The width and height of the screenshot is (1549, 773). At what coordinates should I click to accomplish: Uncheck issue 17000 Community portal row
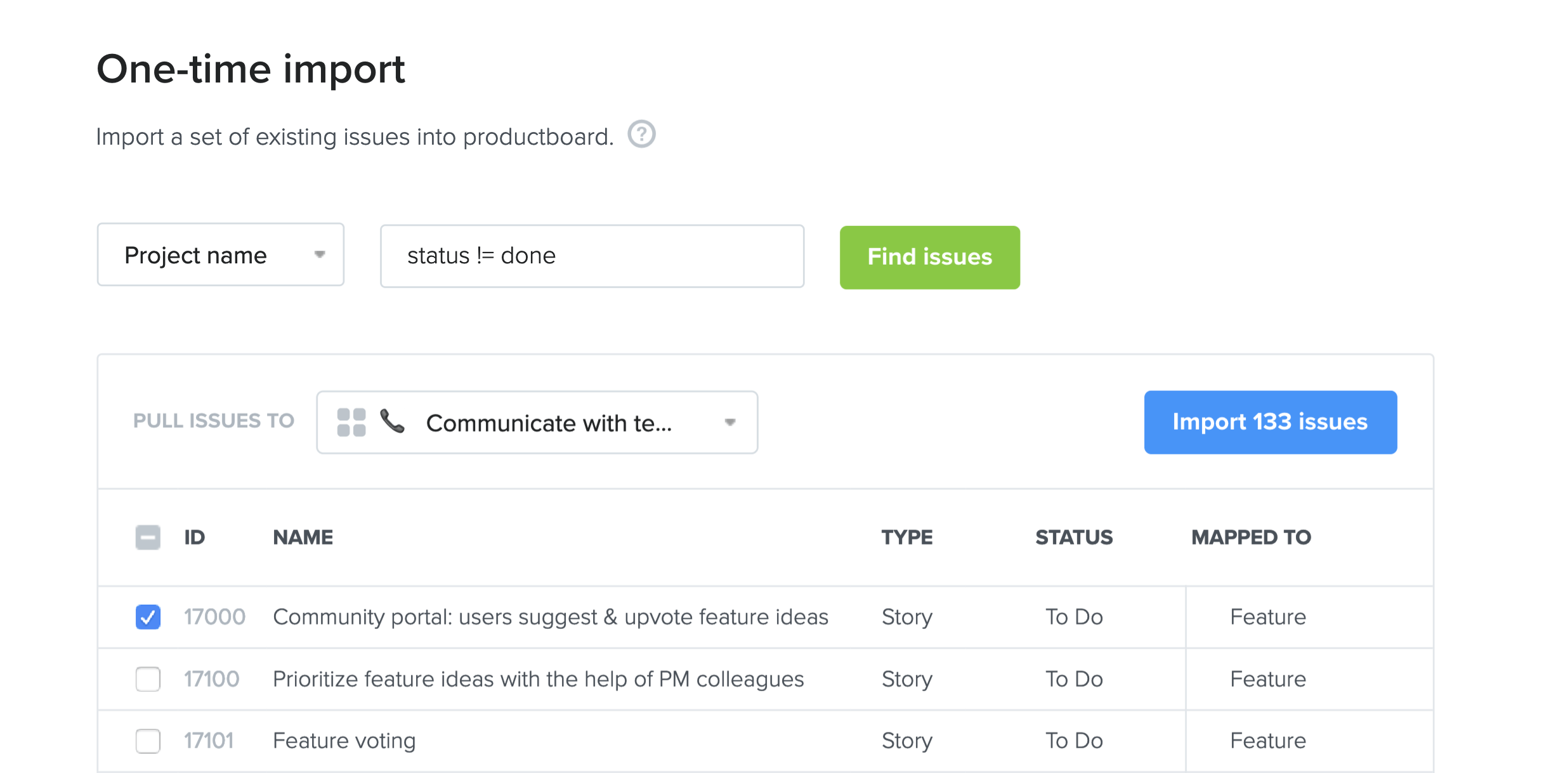coord(148,616)
